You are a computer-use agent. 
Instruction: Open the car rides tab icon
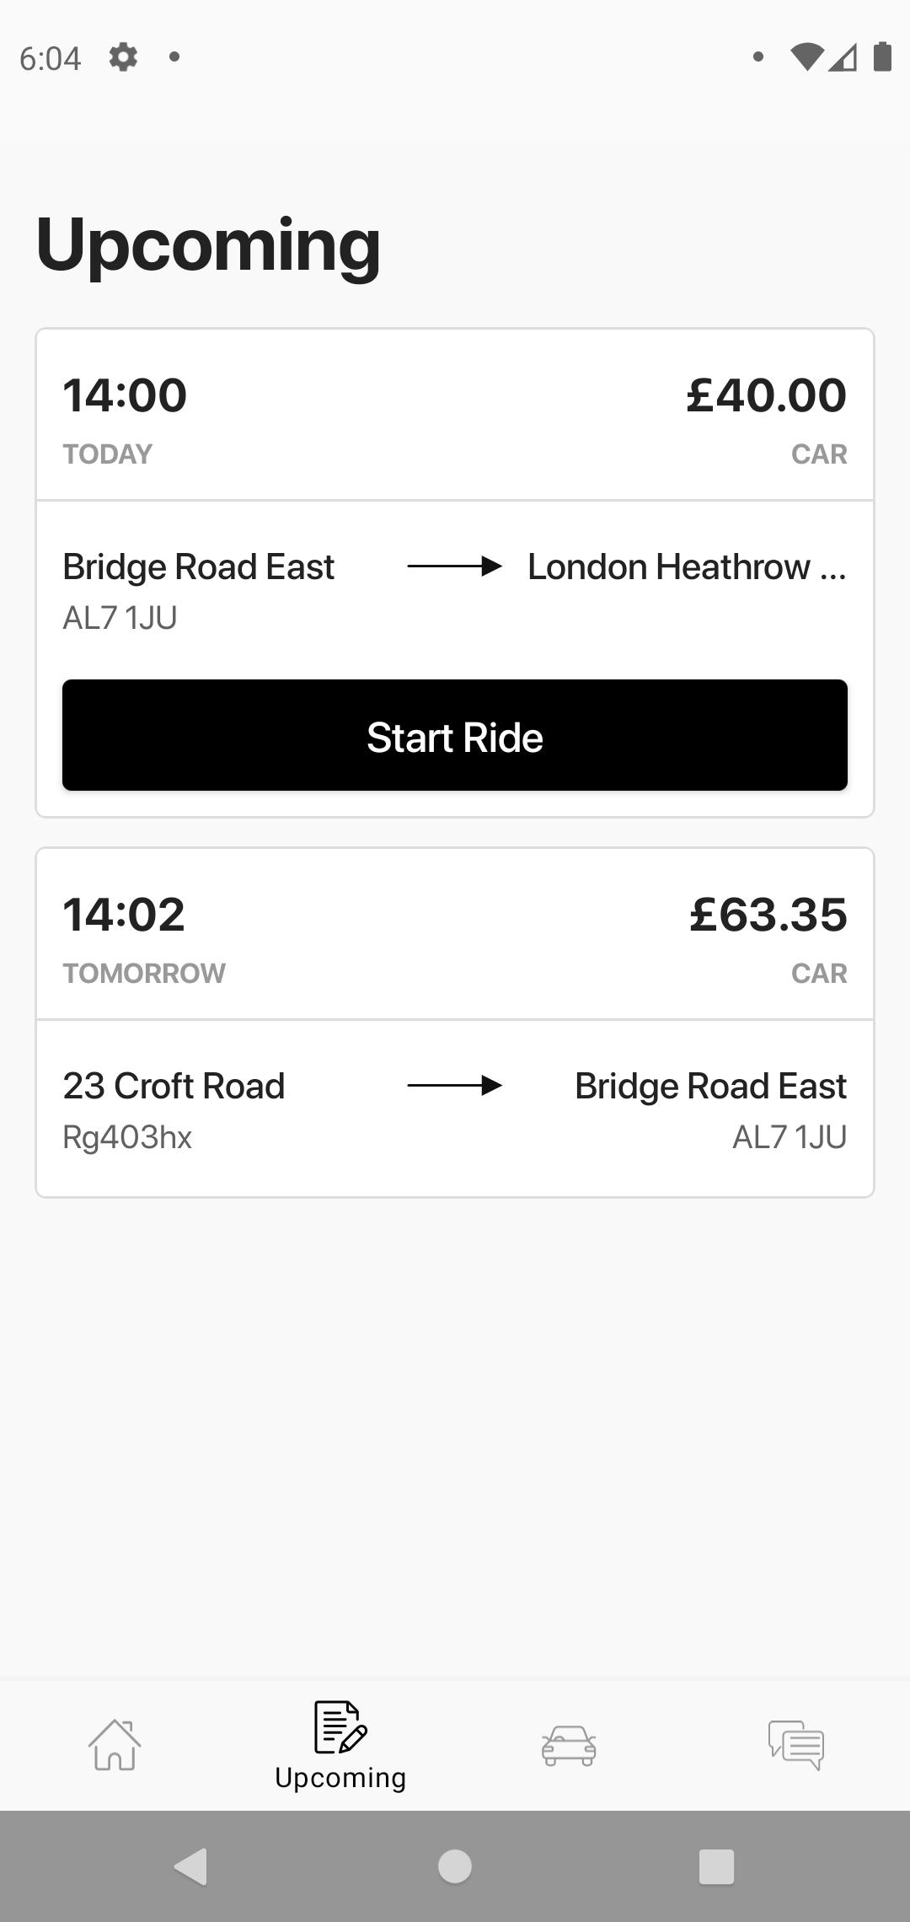569,1745
